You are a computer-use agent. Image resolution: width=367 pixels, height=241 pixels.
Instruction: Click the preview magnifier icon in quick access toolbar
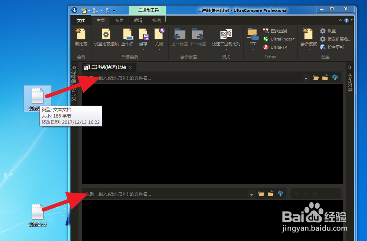(x=108, y=10)
